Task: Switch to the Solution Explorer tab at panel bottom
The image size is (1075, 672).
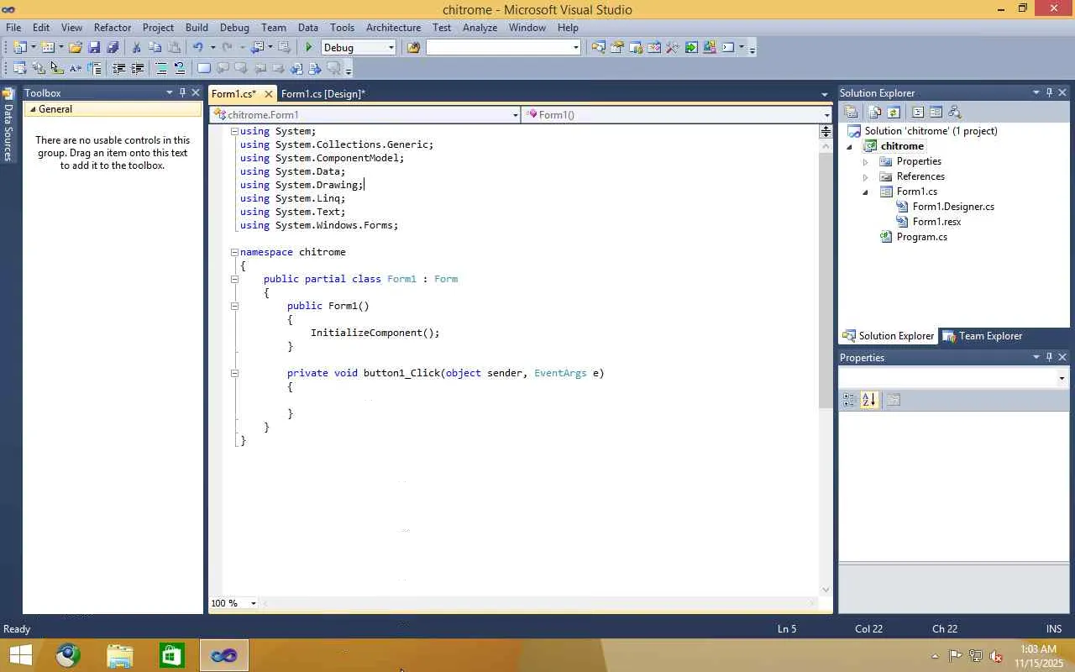Action: pos(889,336)
